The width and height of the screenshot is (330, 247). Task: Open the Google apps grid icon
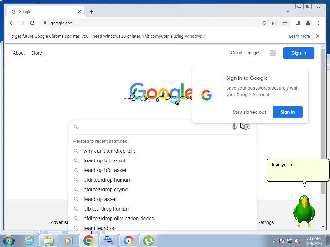point(273,53)
